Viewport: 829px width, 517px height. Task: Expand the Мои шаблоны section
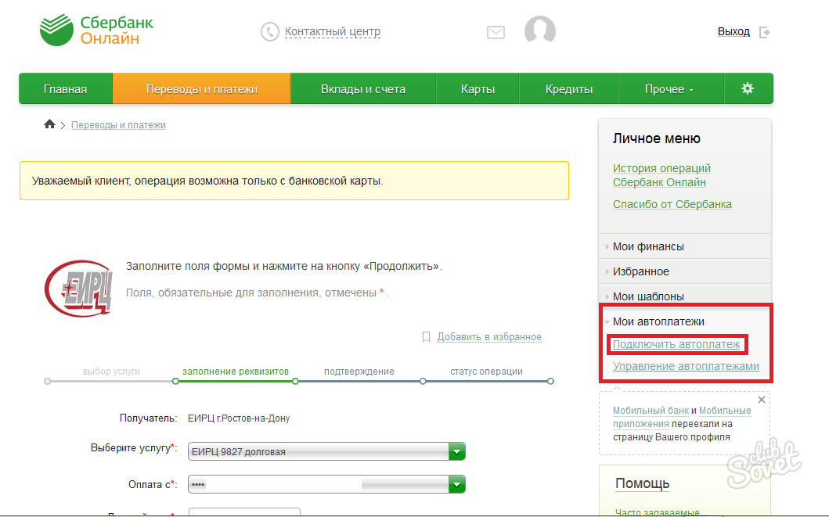pyautogui.click(x=648, y=296)
